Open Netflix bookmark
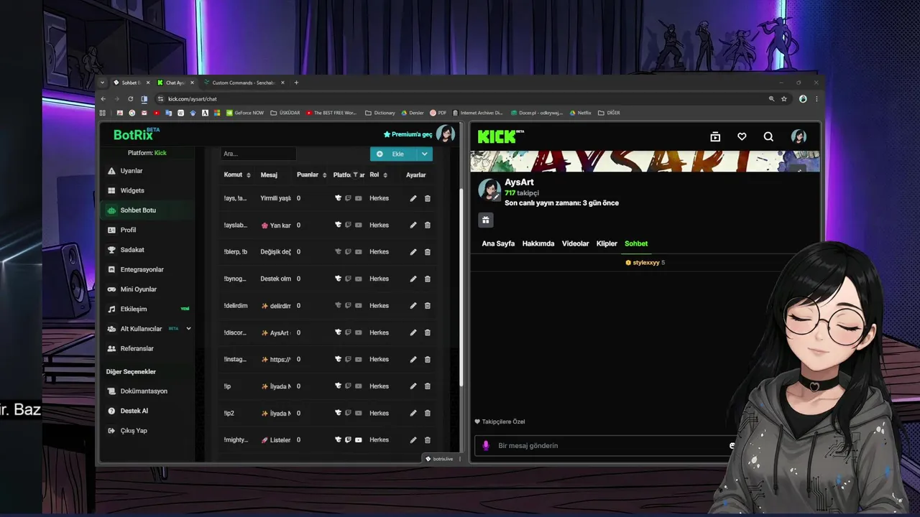Image resolution: width=920 pixels, height=517 pixels. pyautogui.click(x=580, y=113)
